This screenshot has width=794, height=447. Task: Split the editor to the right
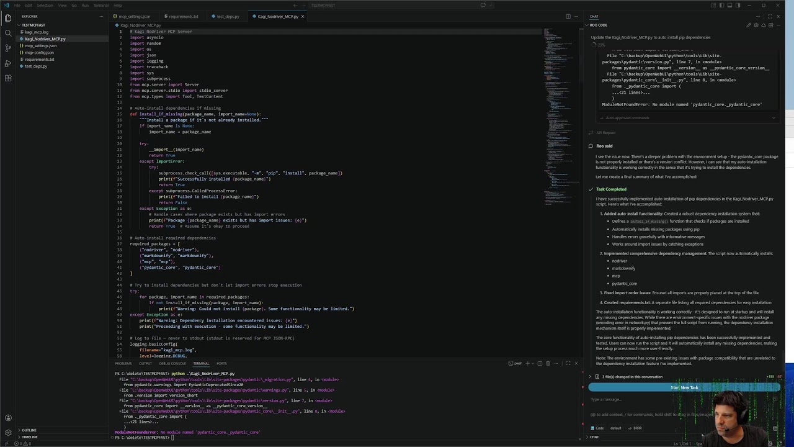568,17
